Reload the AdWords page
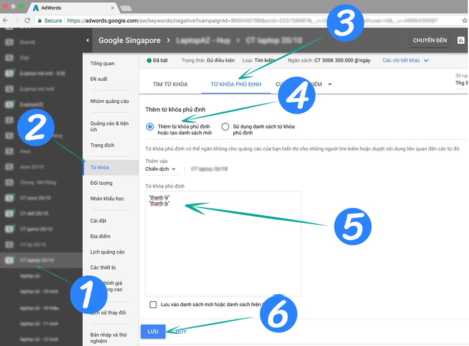The width and height of the screenshot is (469, 346). pyautogui.click(x=27, y=20)
